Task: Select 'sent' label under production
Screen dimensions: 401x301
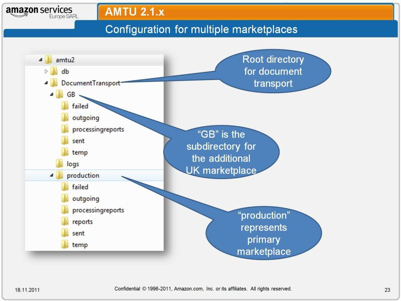Action: (78, 233)
